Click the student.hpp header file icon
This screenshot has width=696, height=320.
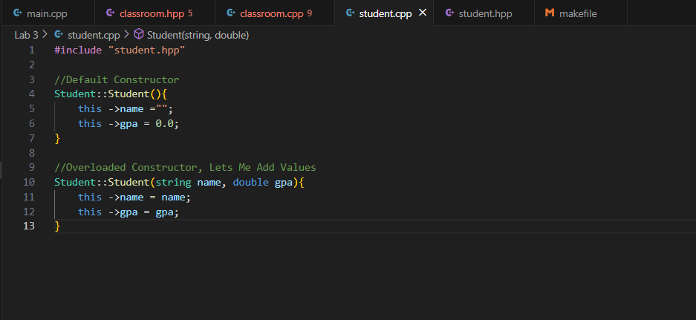449,13
